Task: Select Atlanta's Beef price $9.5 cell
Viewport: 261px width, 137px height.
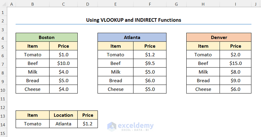Action: click(x=150, y=63)
